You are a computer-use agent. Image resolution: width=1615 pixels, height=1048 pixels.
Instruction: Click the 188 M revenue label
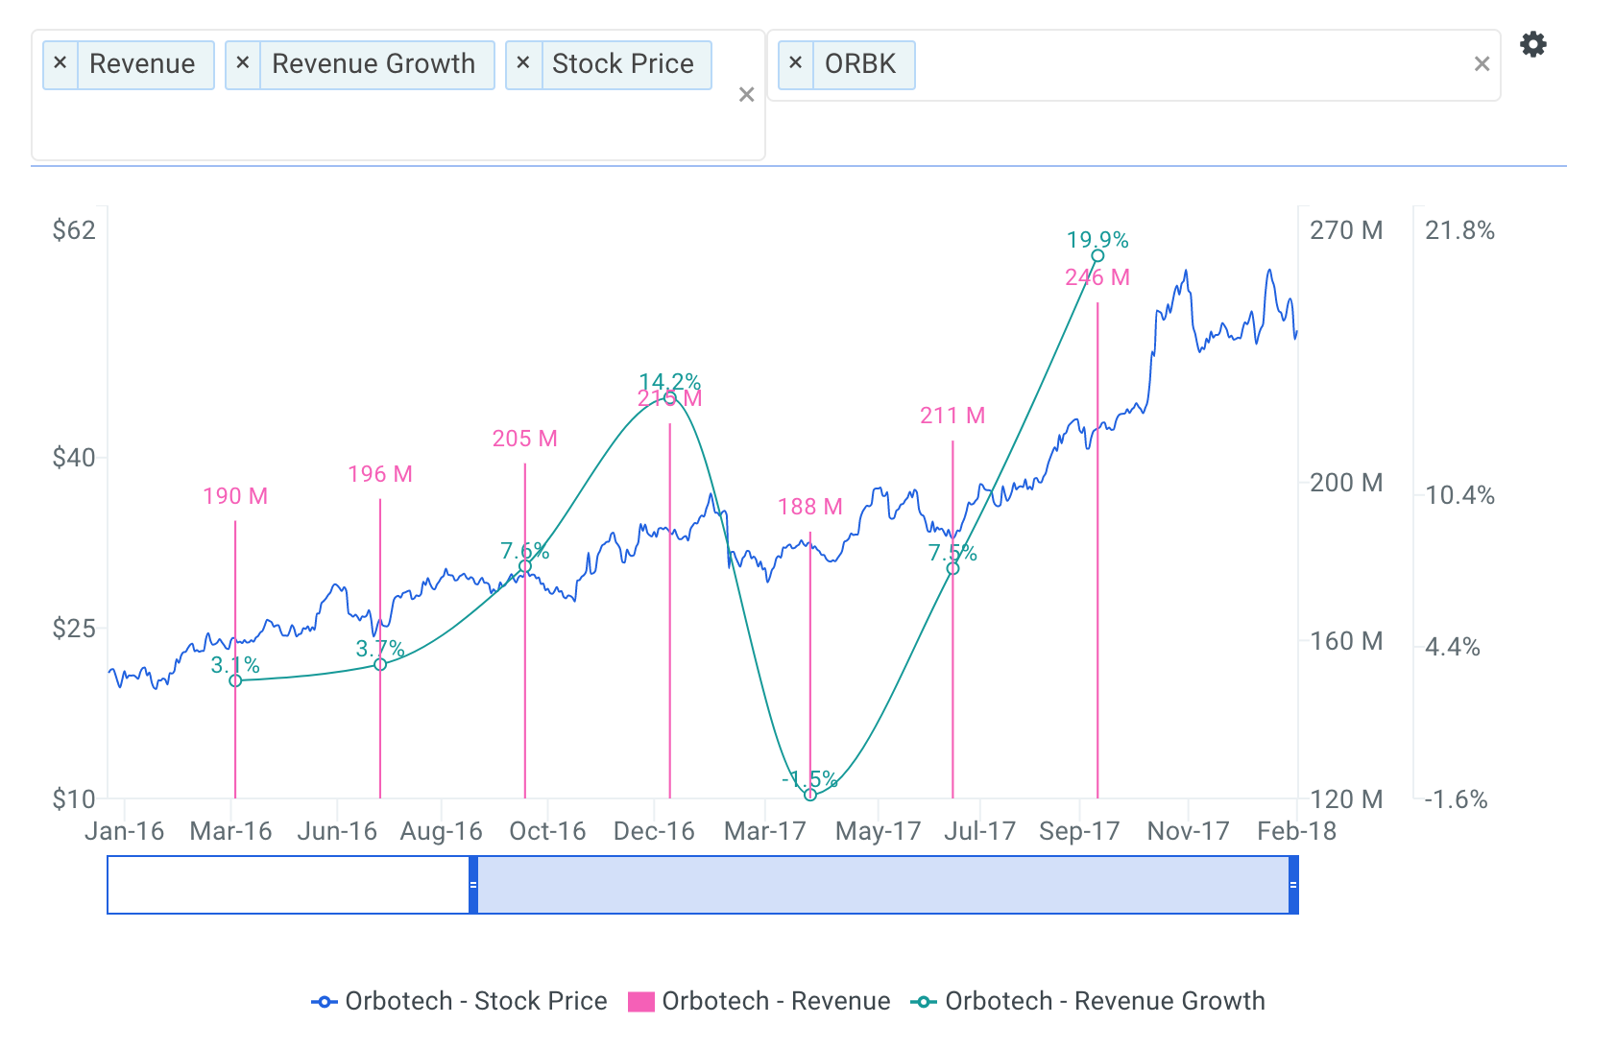810,507
